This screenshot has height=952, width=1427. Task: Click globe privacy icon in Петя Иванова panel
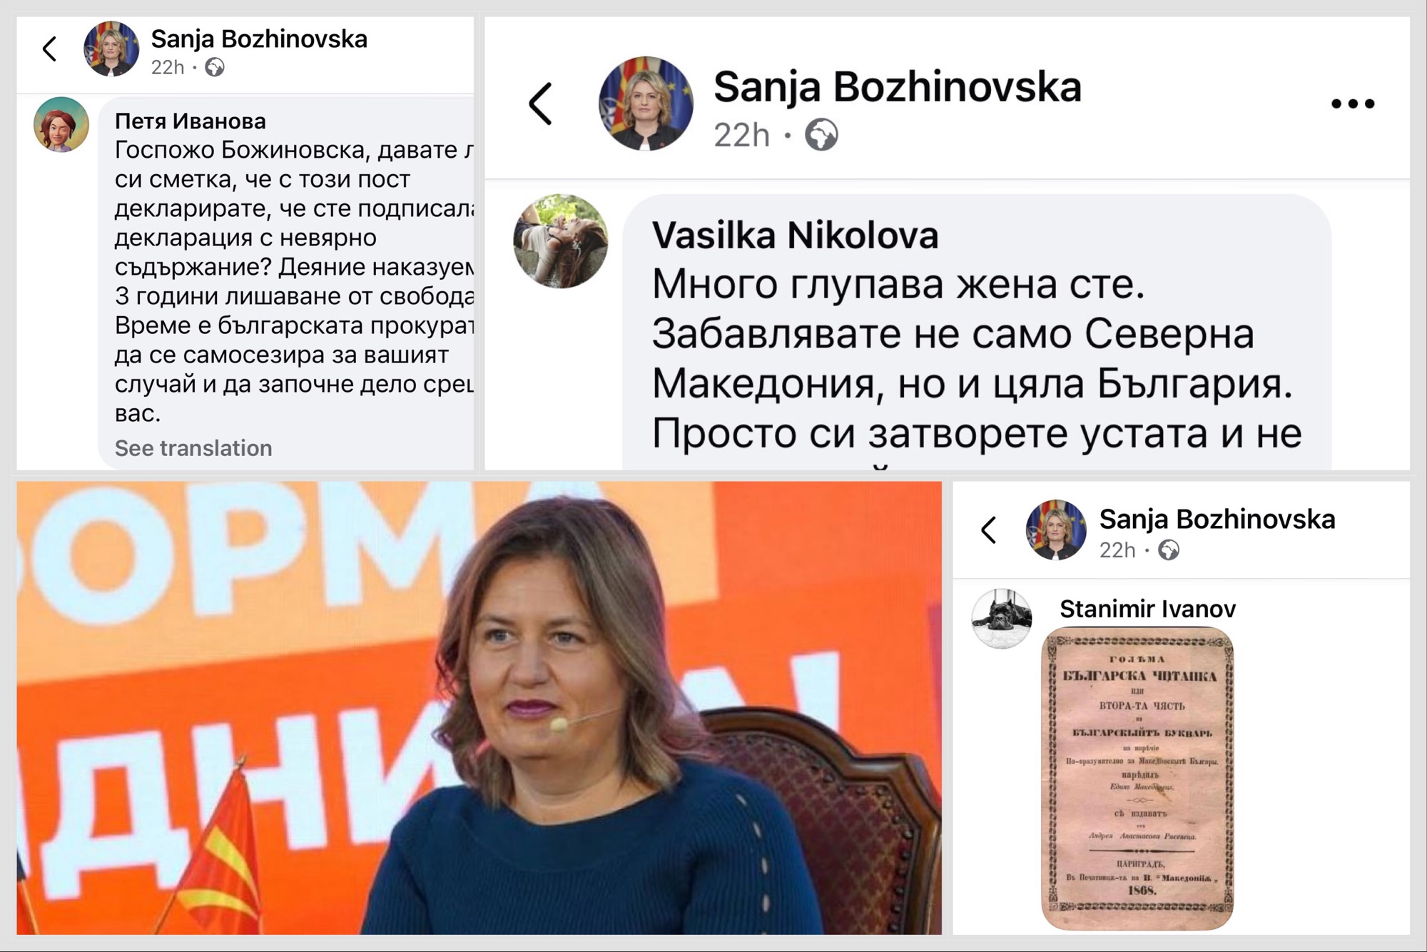215,67
